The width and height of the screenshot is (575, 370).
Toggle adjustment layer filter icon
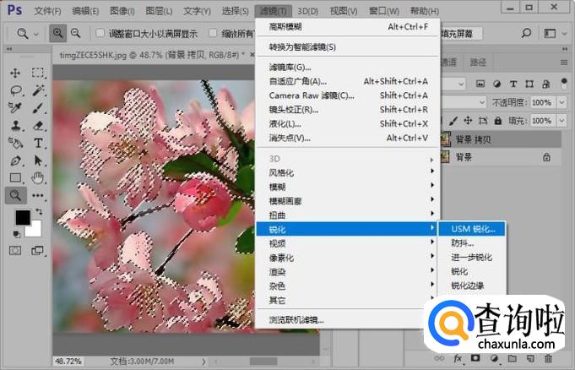click(496, 84)
